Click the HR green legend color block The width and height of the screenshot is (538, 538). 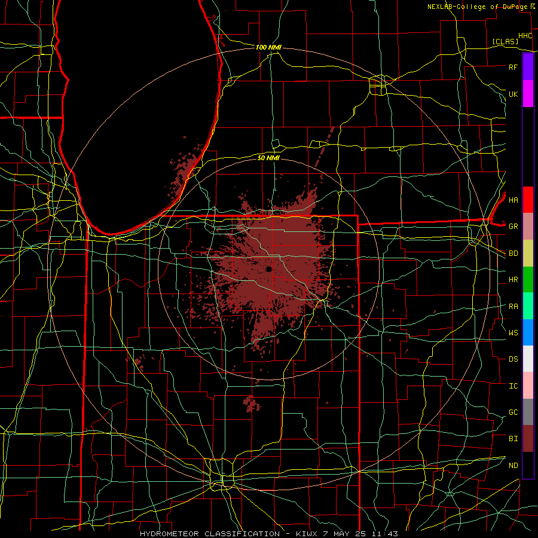point(528,279)
